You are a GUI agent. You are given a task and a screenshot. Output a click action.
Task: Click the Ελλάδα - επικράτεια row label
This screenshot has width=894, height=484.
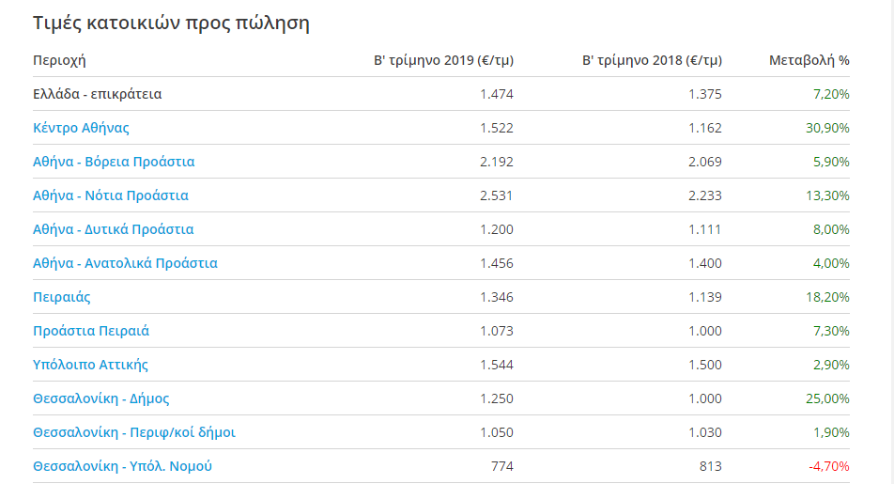(98, 94)
